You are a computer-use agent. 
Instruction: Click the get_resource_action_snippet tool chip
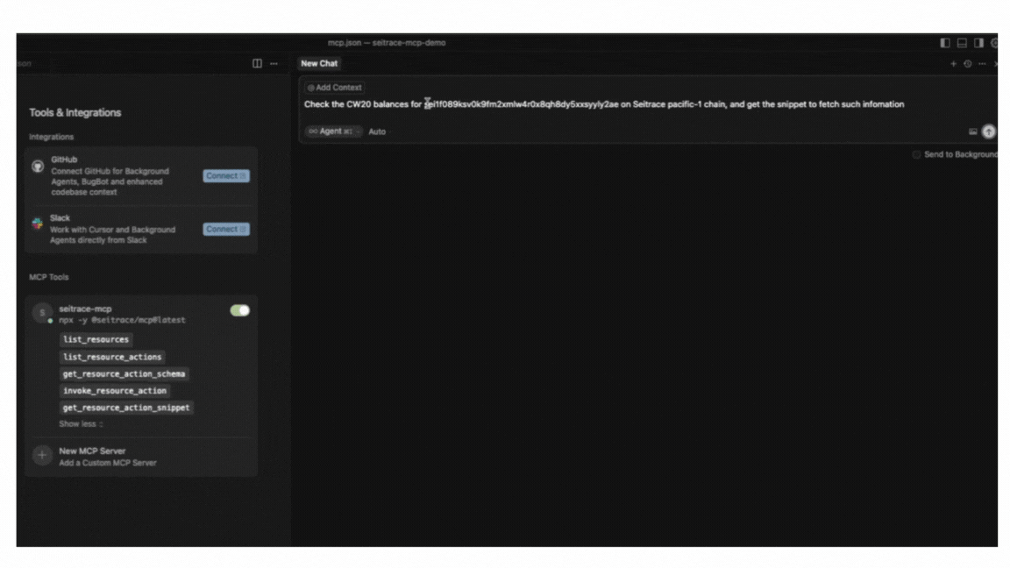[x=126, y=408]
